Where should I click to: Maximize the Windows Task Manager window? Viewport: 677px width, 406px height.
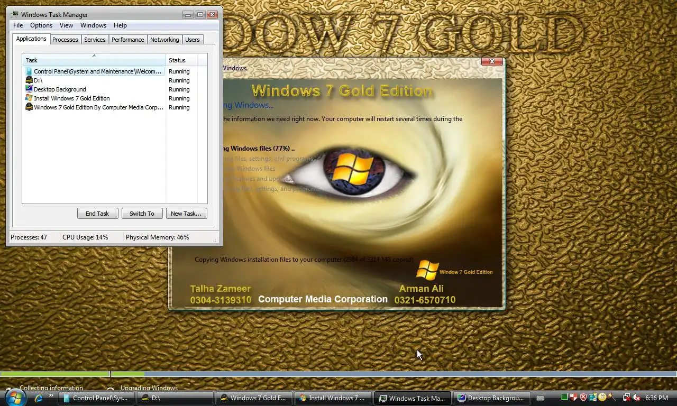[x=200, y=14]
